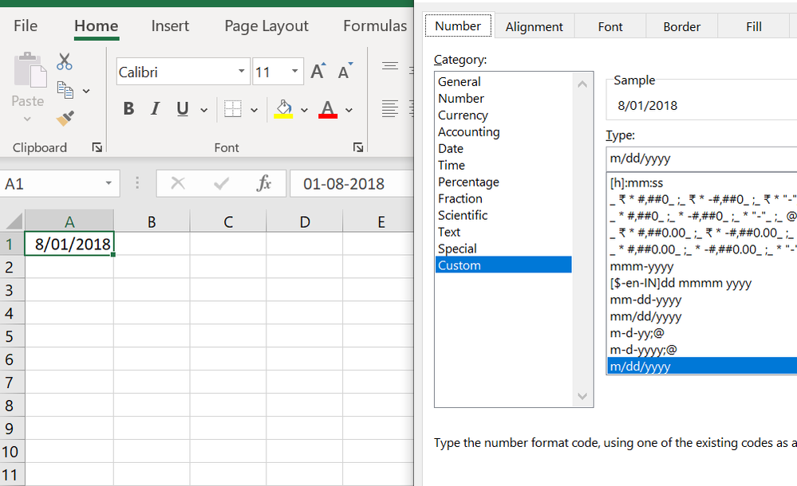Open Clipboard pane launcher

coord(97,147)
